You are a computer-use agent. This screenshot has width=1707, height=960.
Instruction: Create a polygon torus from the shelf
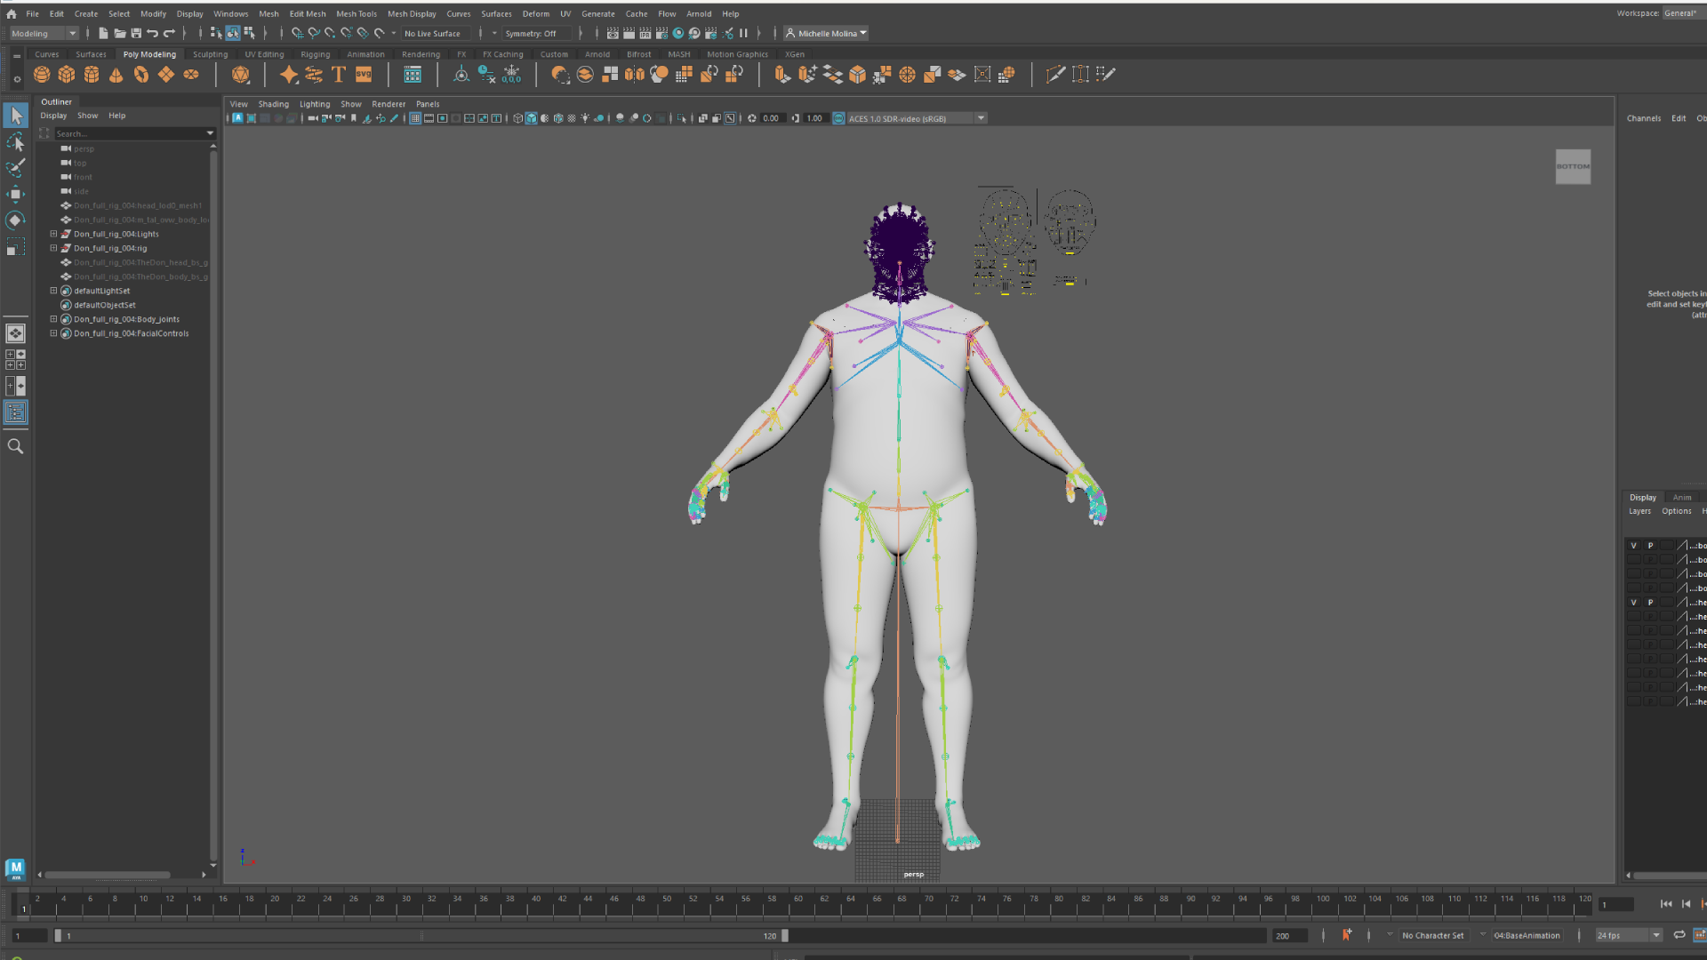click(x=141, y=75)
